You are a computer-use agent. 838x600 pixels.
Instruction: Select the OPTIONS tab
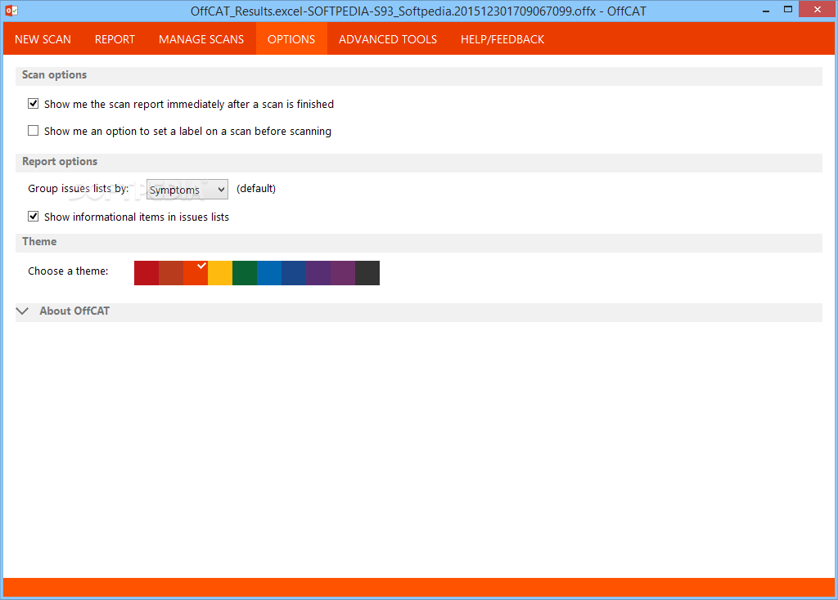(x=291, y=39)
